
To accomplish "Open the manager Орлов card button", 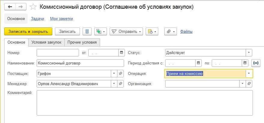I will point(121,84).
